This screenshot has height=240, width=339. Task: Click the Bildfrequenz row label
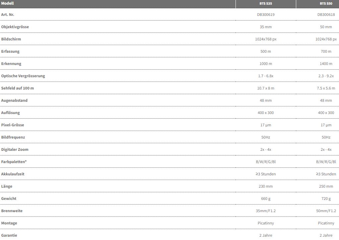tap(13, 137)
